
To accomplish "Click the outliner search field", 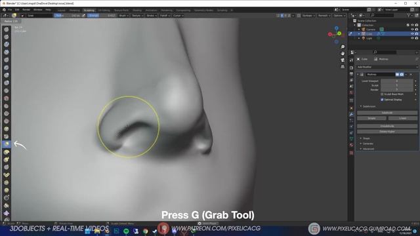I will (382, 16).
